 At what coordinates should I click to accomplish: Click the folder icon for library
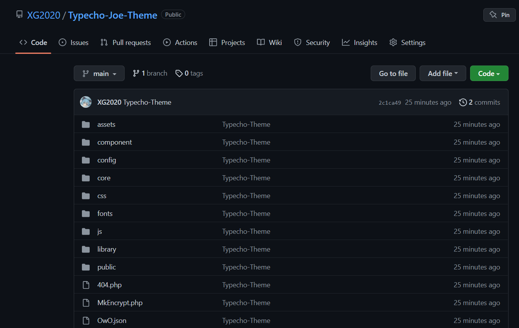pyautogui.click(x=86, y=249)
